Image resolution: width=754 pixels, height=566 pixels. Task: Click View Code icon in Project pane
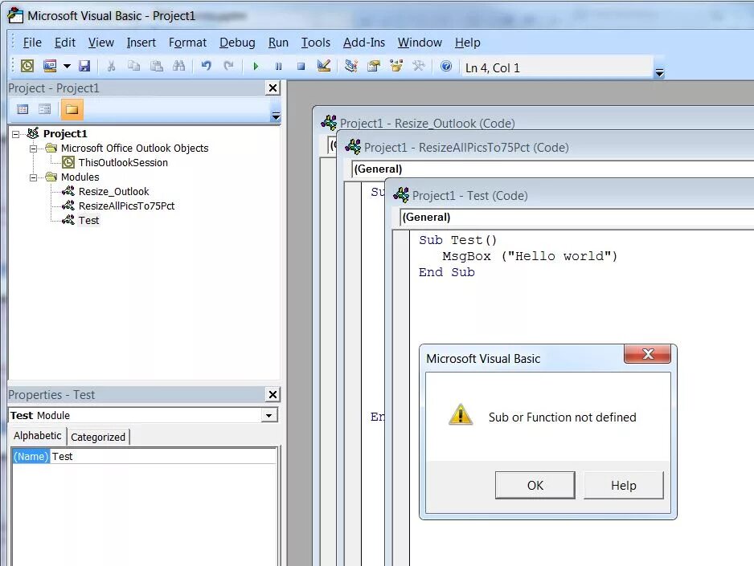pyautogui.click(x=23, y=109)
